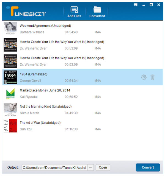165x176 pixels.
Task: Select The Art of War cover thumbnail
Action: [10, 126]
